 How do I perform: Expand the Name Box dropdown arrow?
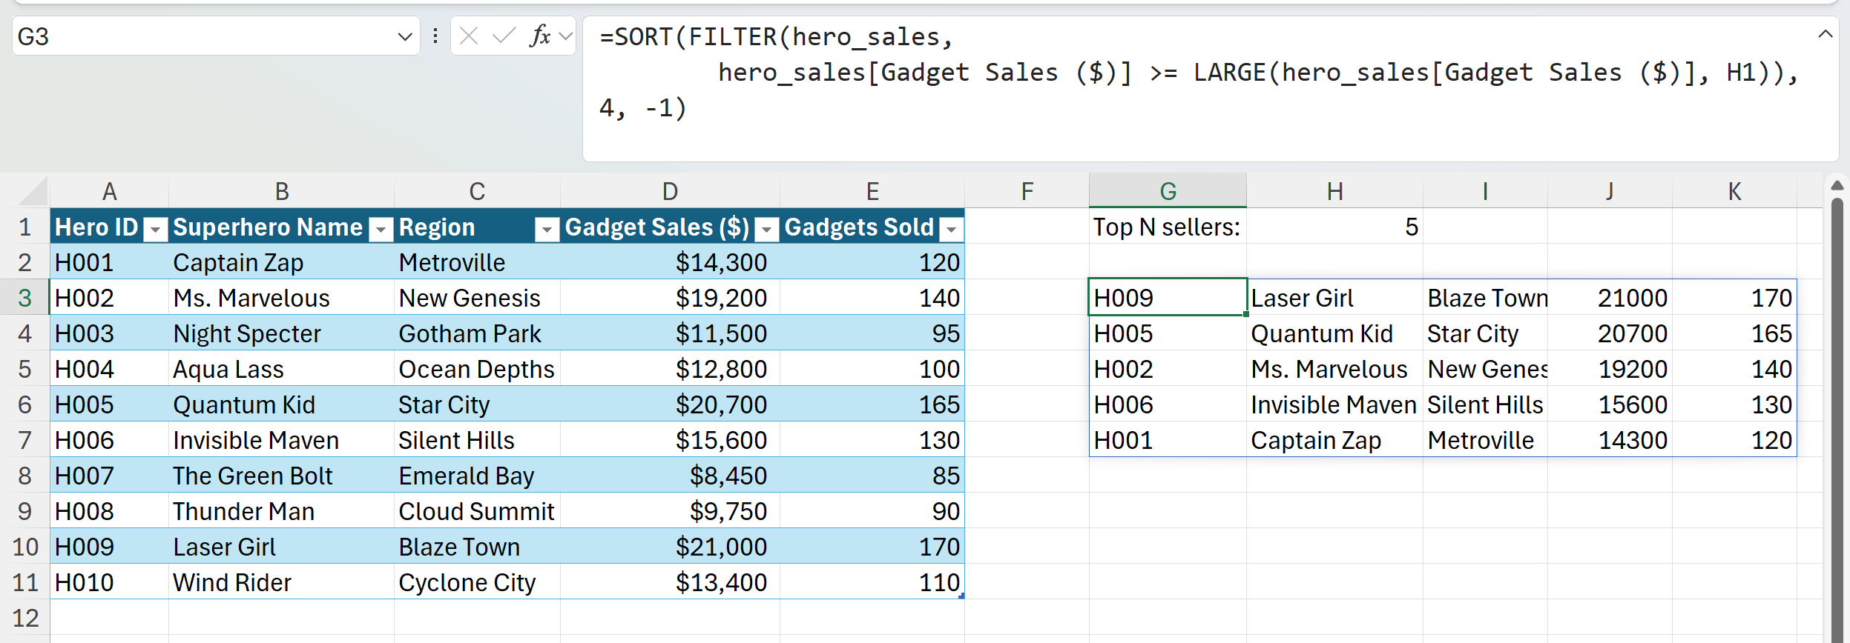tap(404, 36)
